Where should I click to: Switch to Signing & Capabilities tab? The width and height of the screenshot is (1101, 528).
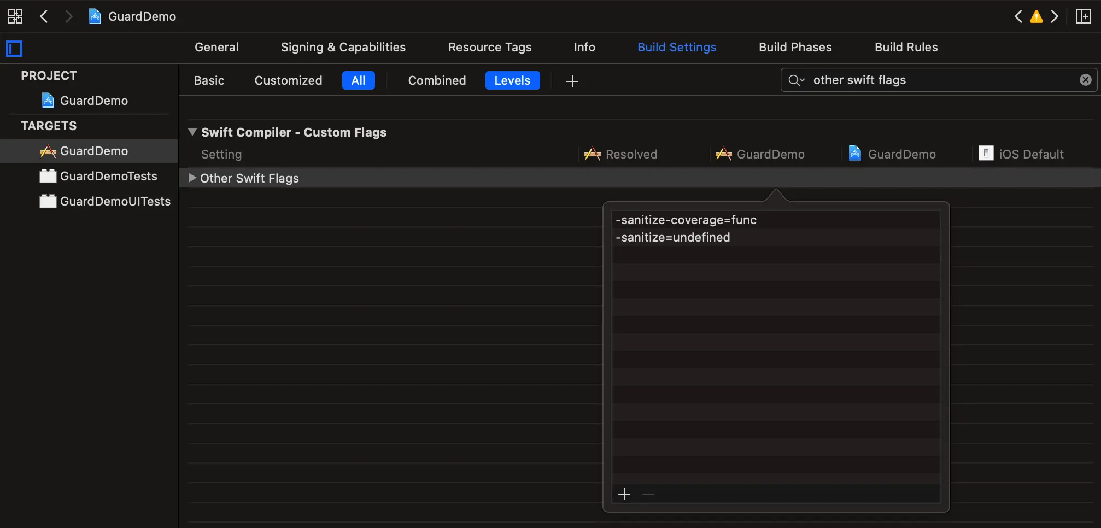(343, 47)
